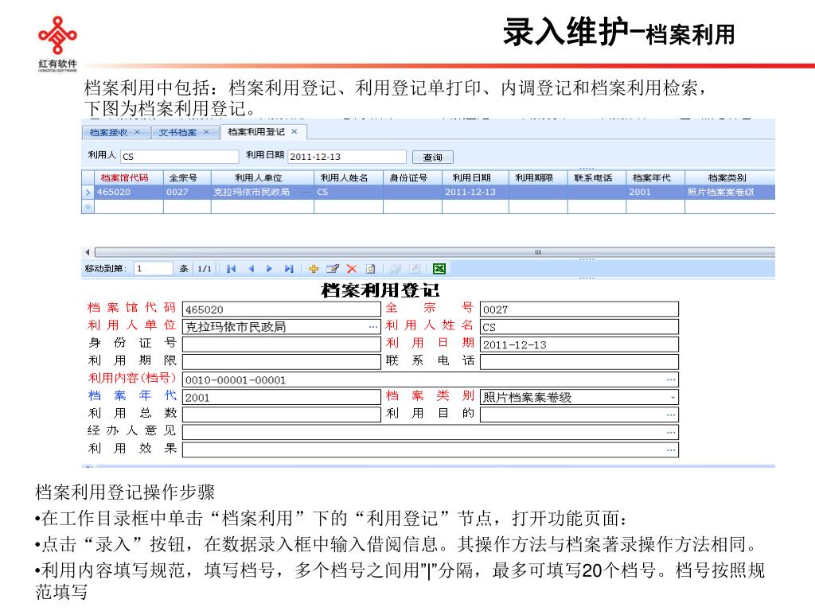
Task: Open the 利用目的 ellipsis picker
Action: click(671, 414)
